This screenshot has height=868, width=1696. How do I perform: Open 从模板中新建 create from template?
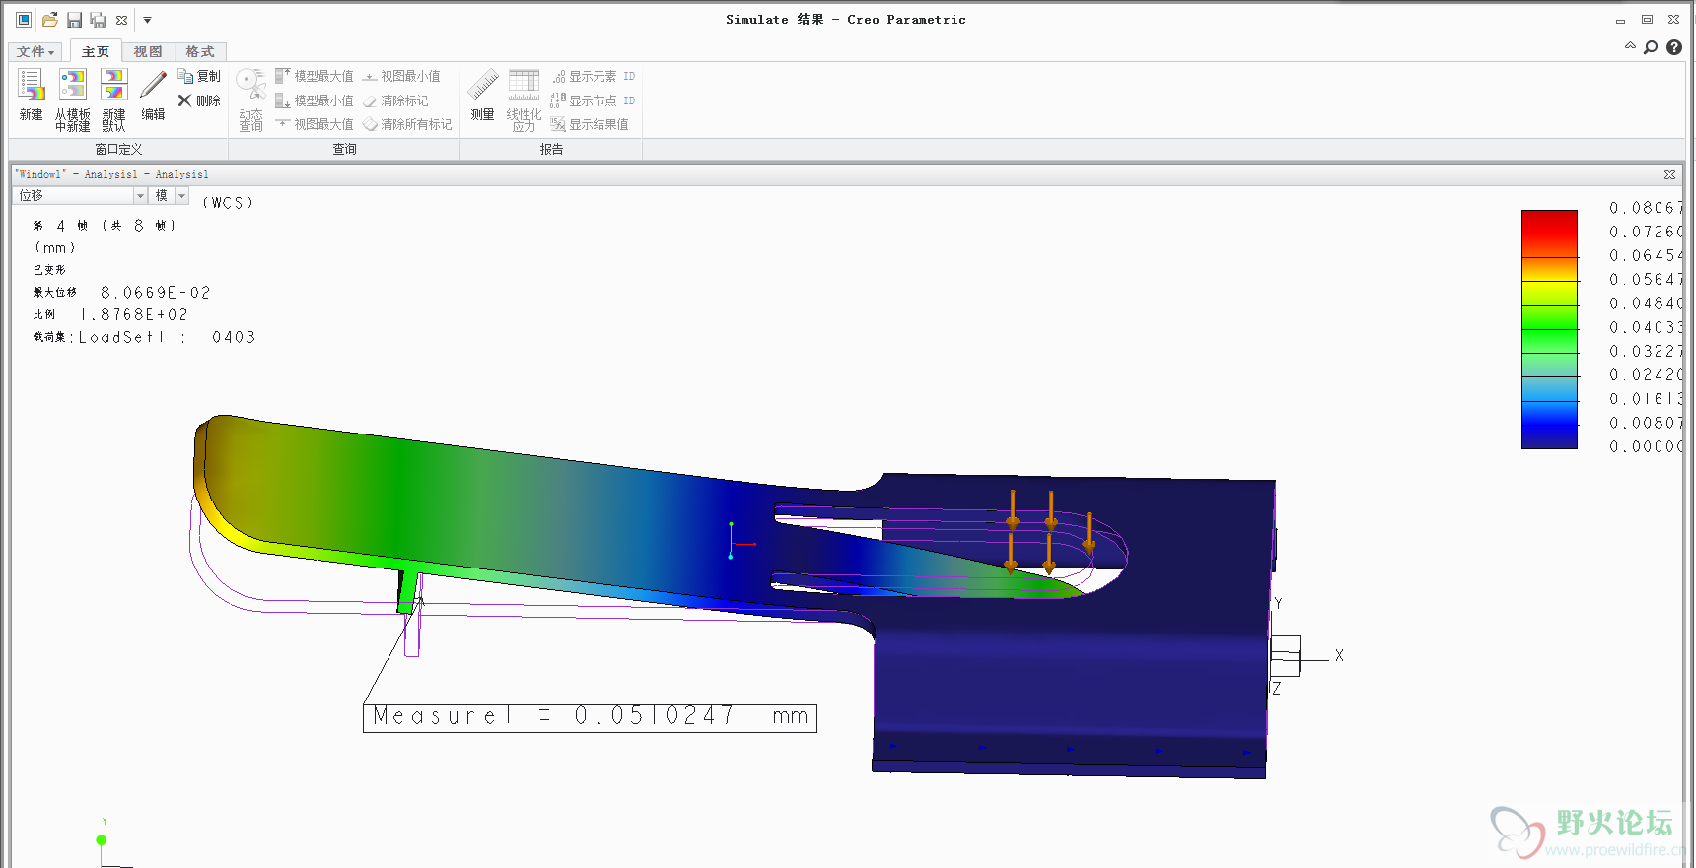tap(72, 86)
